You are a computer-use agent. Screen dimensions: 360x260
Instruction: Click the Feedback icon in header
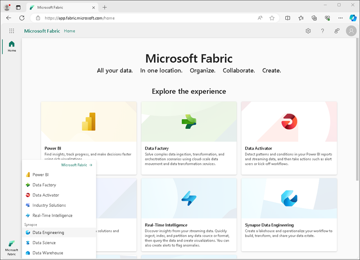point(337,31)
